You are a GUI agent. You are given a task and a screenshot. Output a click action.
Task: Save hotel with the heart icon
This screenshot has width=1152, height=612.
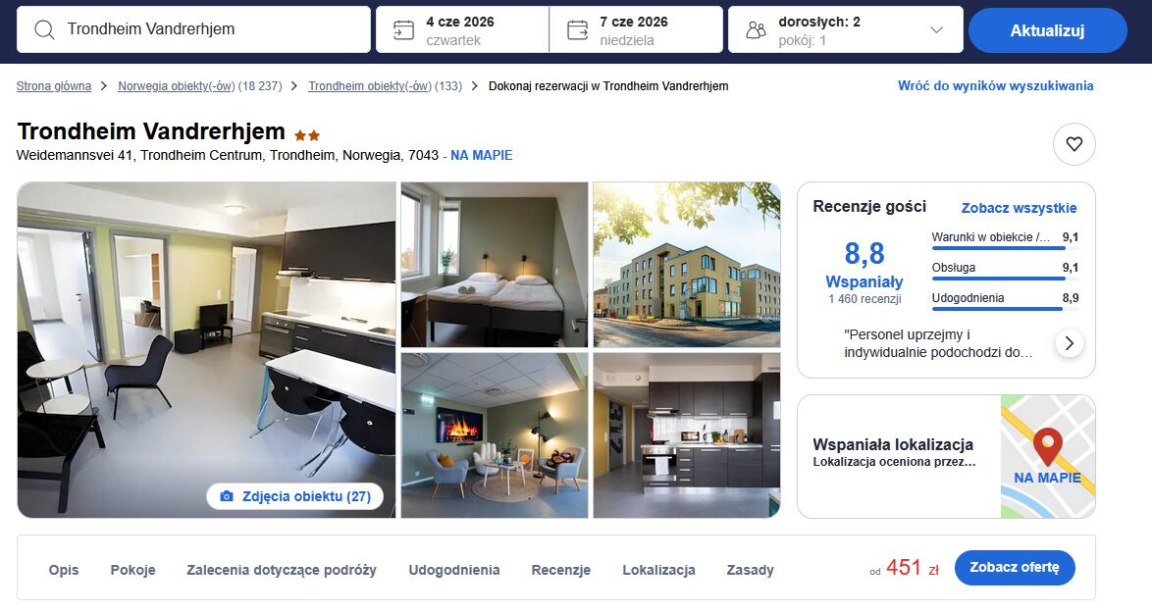1074,144
